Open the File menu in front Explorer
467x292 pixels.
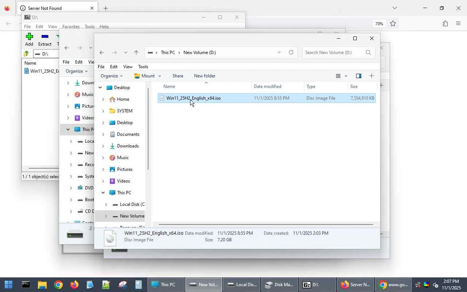tap(101, 67)
